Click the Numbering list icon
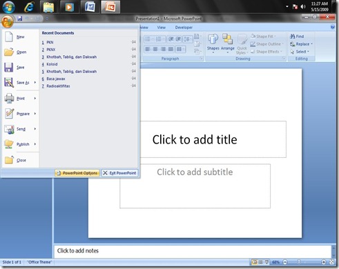The width and height of the screenshot is (339, 269). [159, 39]
